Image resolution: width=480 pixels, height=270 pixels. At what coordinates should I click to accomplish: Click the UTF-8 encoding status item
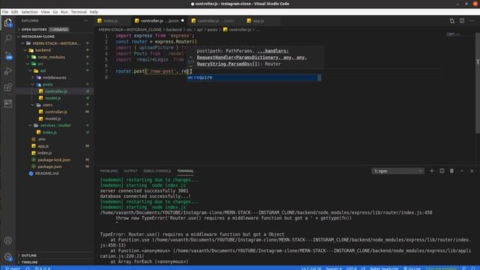[351, 268]
